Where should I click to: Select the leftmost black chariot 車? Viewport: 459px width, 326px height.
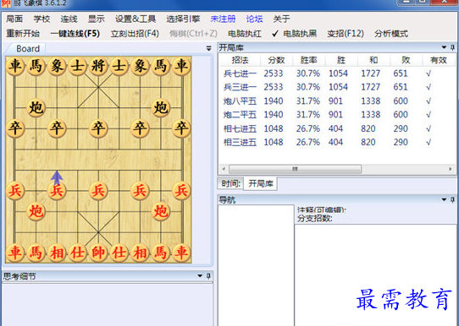15,66
